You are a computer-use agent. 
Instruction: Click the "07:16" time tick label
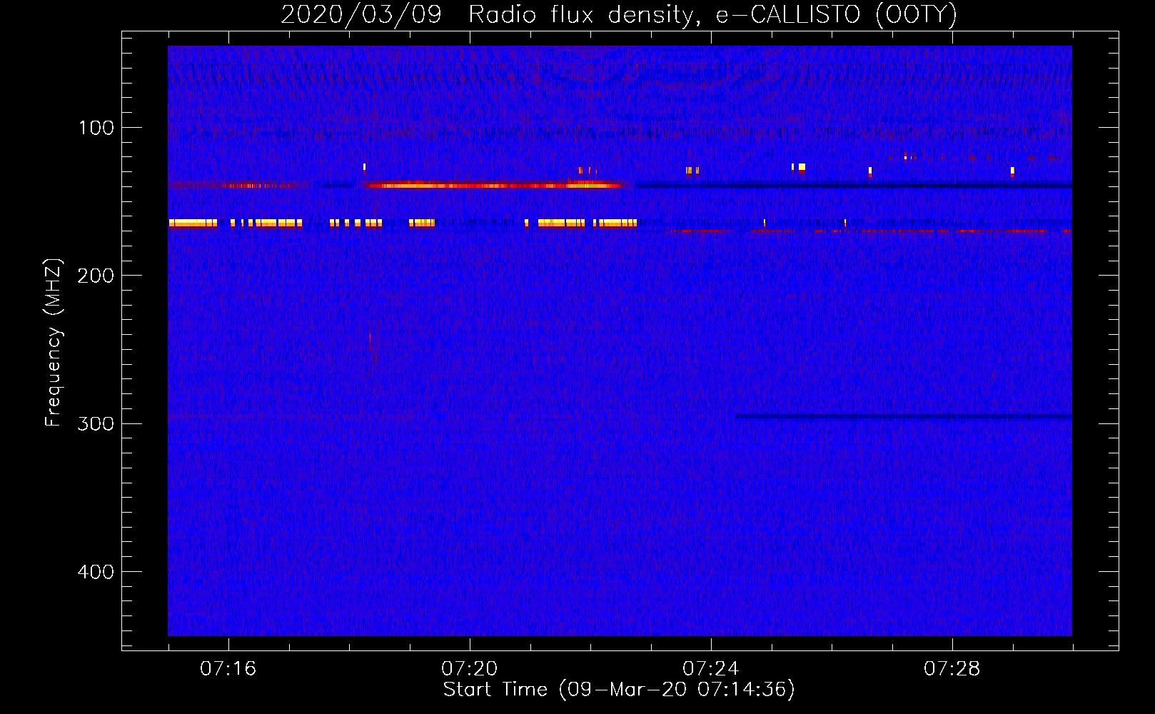228,669
